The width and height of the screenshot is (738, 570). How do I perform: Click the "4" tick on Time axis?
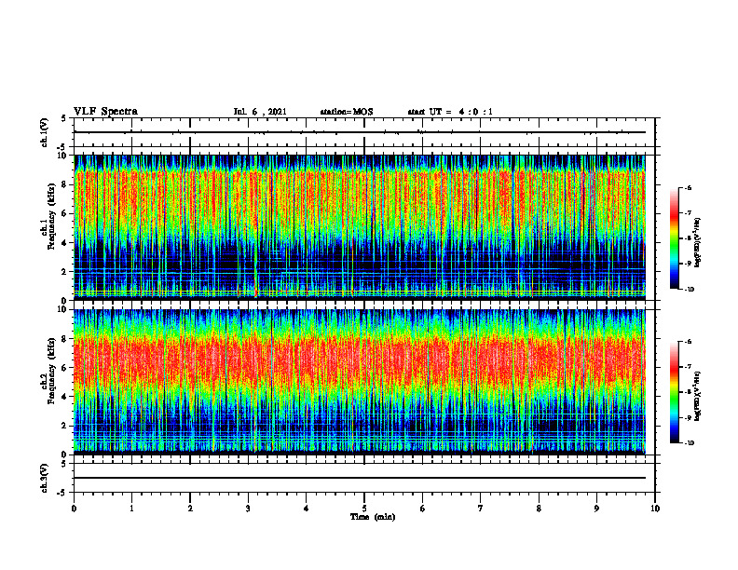pos(307,509)
